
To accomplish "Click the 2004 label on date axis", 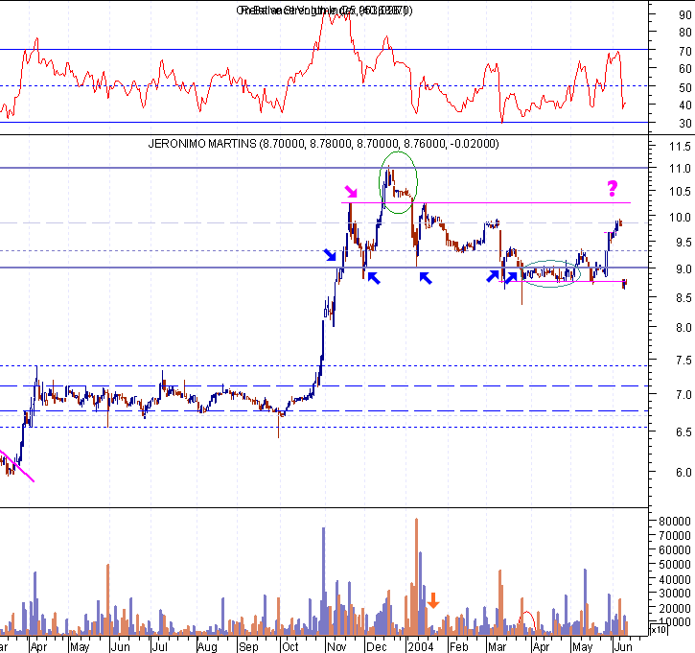I will coord(421,647).
